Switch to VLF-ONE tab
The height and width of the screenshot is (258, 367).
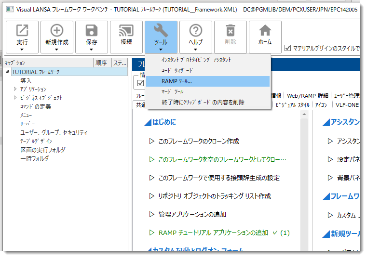pyautogui.click(x=347, y=105)
